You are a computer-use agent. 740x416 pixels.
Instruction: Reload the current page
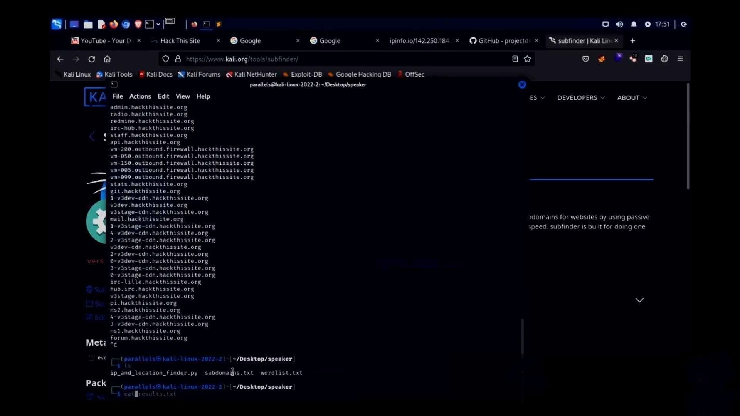92,59
